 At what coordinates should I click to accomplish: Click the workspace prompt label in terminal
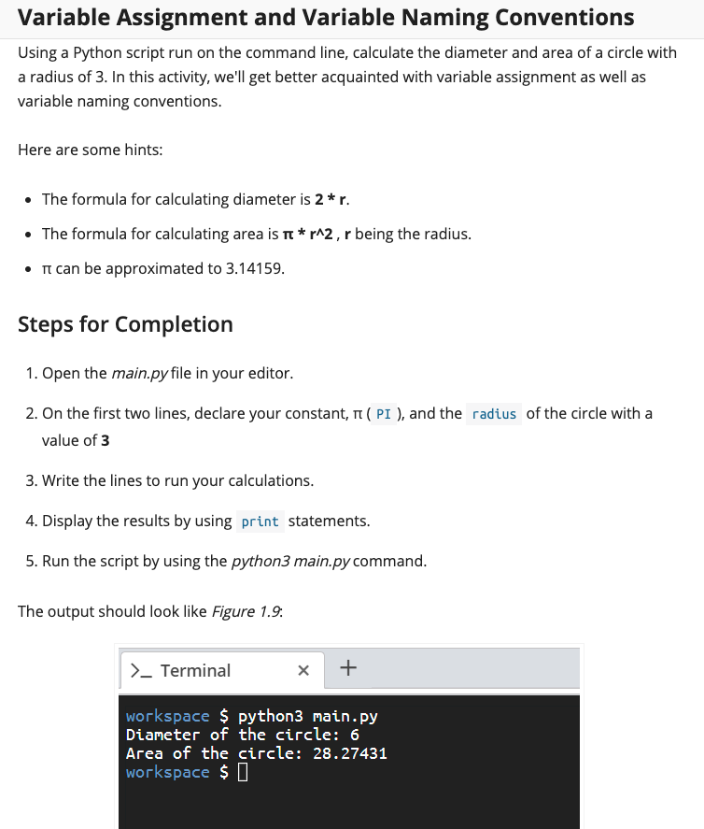click(166, 716)
